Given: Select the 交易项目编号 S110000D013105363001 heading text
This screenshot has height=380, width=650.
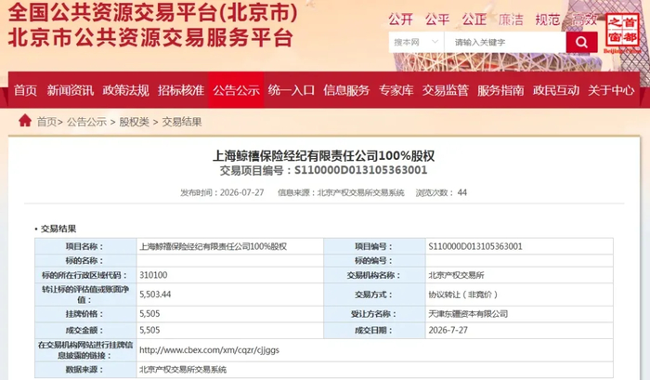Looking at the screenshot, I should (x=324, y=171).
